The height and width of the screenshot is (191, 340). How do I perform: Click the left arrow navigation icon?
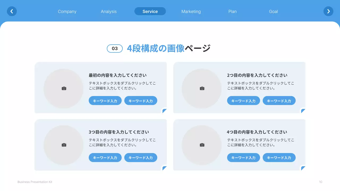pyautogui.click(x=12, y=11)
